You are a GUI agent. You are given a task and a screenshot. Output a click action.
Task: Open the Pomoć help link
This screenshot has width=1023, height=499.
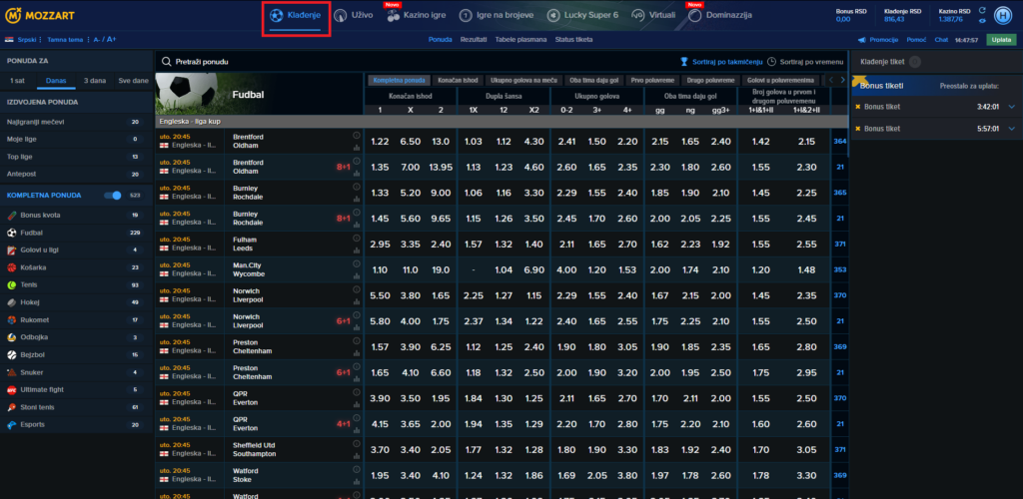916,40
